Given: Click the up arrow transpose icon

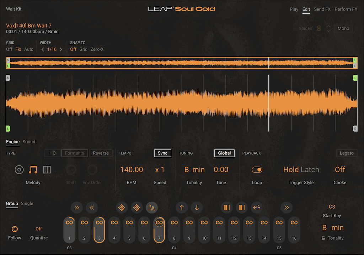Looking at the screenshot, I should (x=182, y=208).
